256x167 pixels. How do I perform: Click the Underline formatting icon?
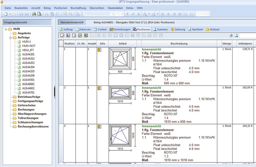click(x=138, y=14)
